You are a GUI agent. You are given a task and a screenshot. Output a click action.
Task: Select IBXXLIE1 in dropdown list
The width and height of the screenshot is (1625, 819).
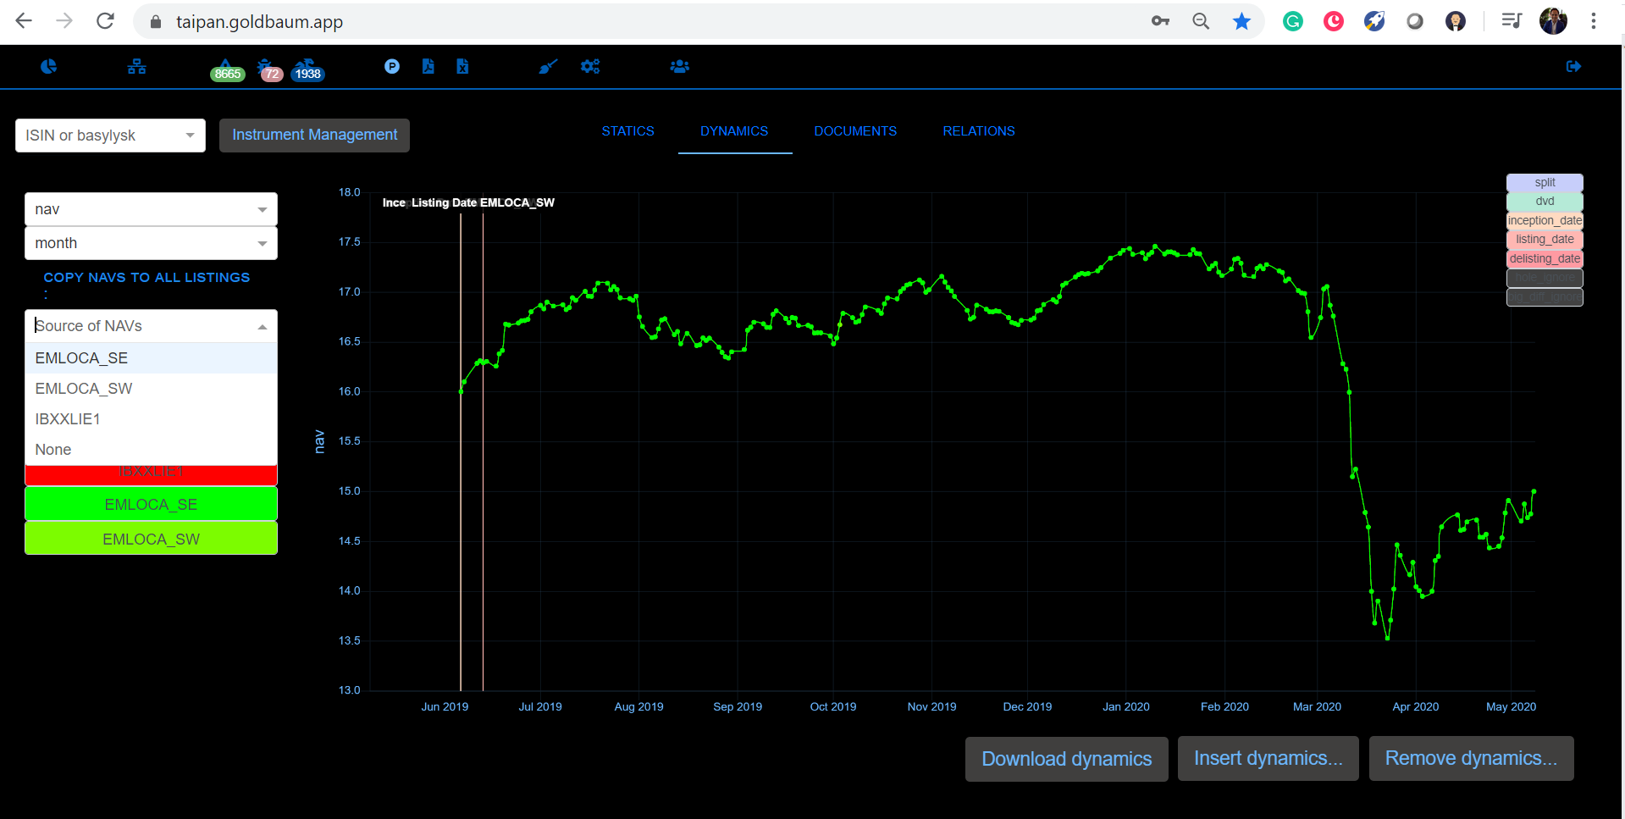(151, 419)
